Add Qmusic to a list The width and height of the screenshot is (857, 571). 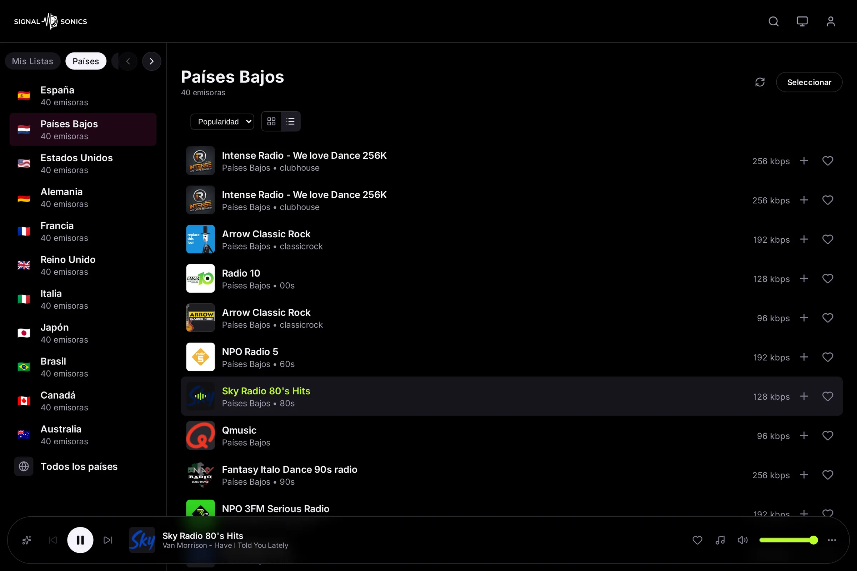click(804, 435)
